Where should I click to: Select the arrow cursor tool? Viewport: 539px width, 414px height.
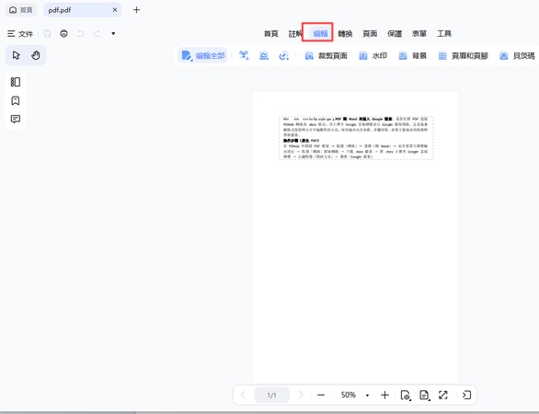pyautogui.click(x=17, y=55)
